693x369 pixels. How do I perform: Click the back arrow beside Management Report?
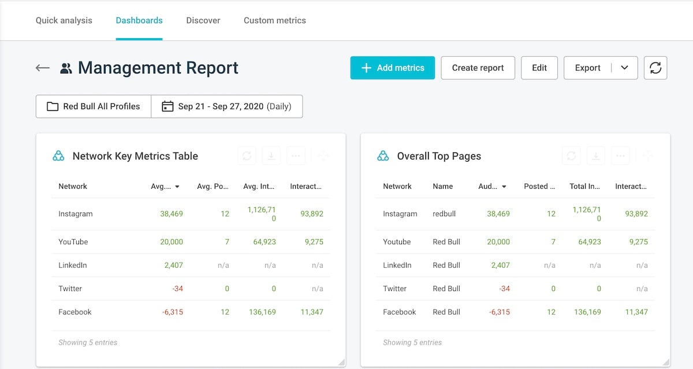tap(42, 68)
